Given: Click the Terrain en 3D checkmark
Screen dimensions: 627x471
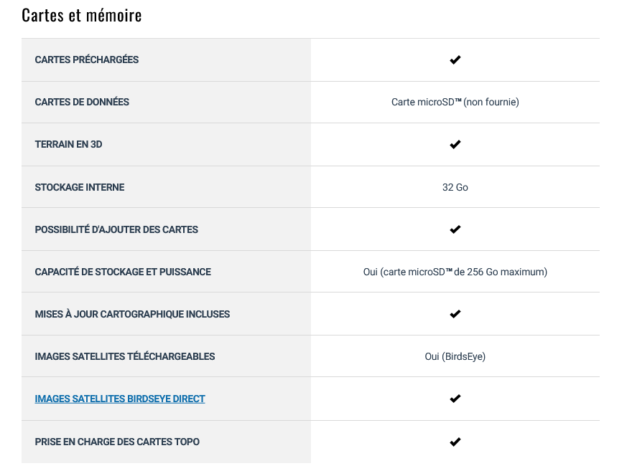Looking at the screenshot, I should coord(455,145).
